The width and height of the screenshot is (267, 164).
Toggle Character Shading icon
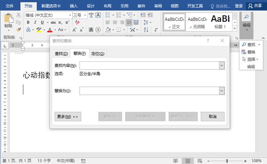tap(91, 30)
